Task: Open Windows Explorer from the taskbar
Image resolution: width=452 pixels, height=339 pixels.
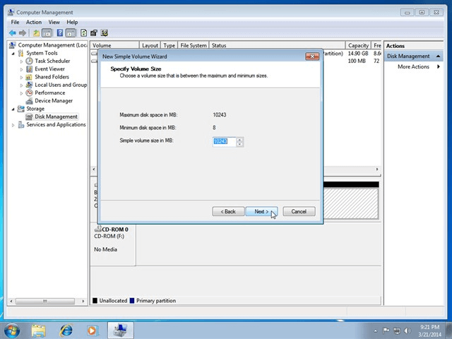Action: pos(38,331)
